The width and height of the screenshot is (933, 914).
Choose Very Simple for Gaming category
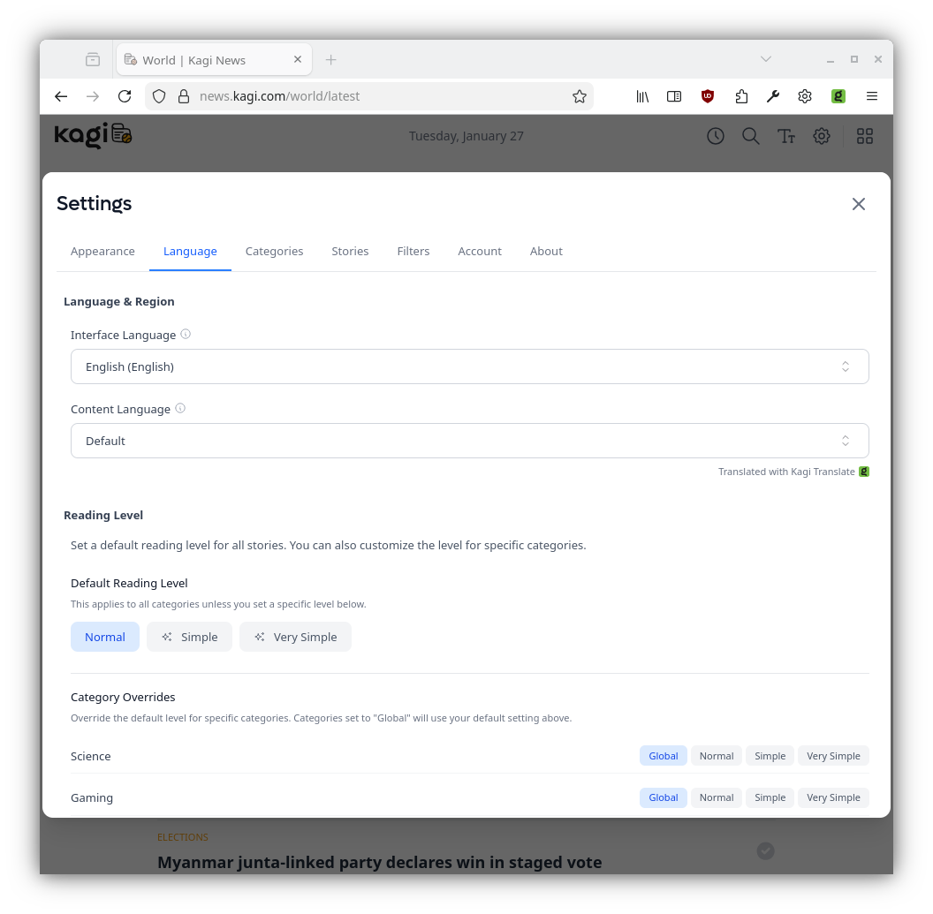tap(832, 797)
